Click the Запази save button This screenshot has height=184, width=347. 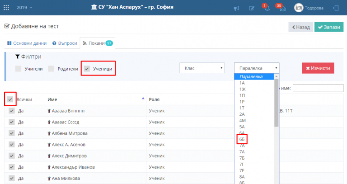329,27
